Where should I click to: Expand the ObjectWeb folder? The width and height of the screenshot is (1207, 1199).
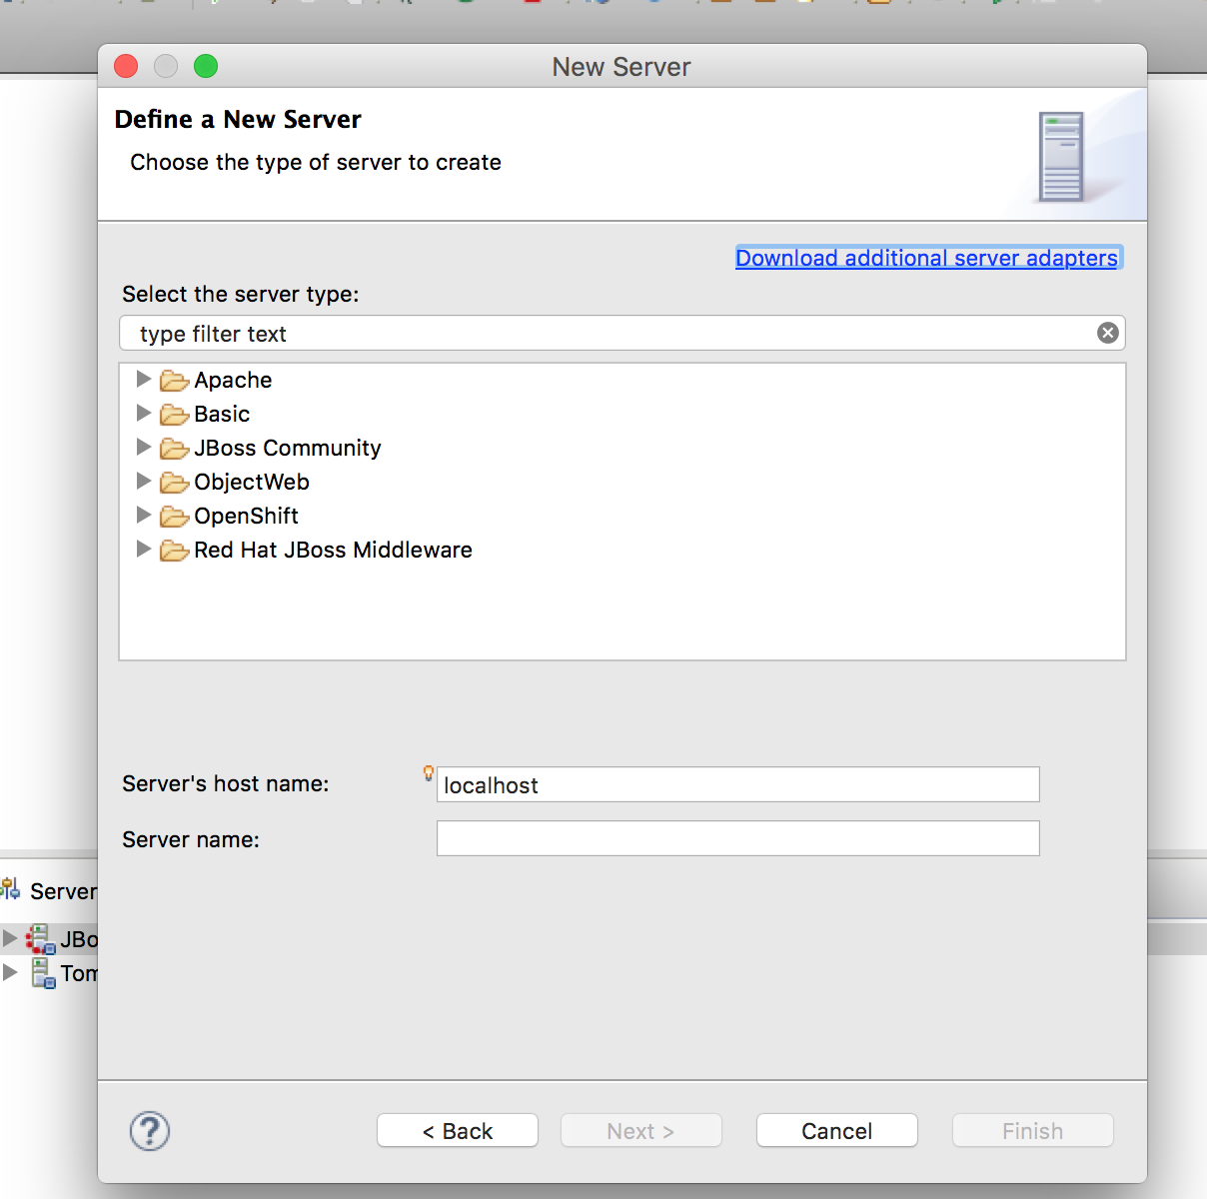tap(144, 481)
